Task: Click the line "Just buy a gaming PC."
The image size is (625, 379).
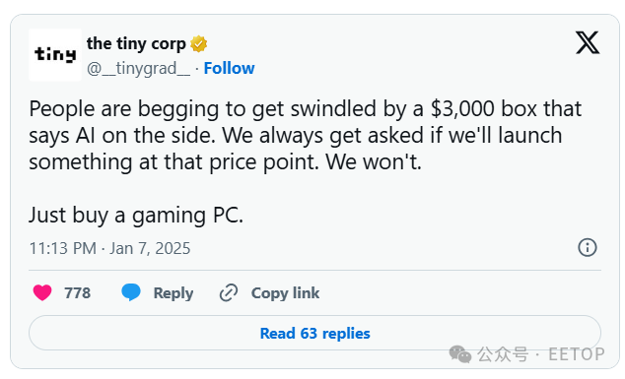Action: click(136, 216)
